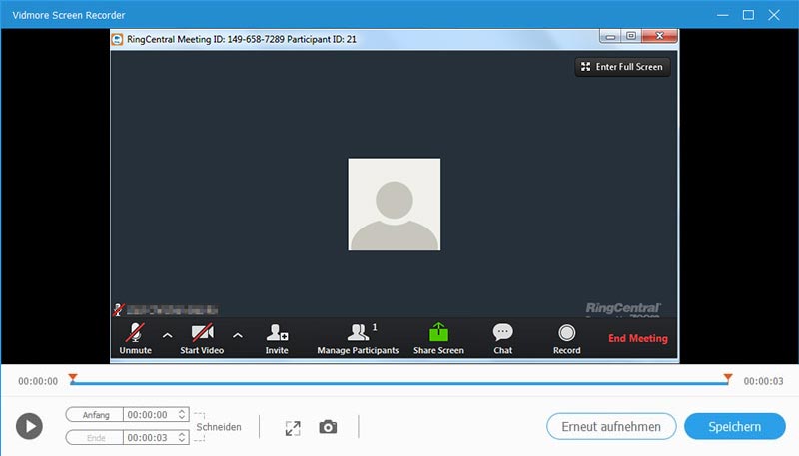Open audio options arrow next to Unmute
The height and width of the screenshot is (456, 799).
(x=167, y=335)
